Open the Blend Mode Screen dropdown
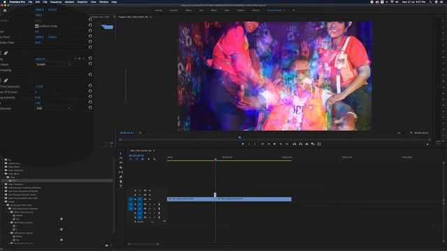Image resolution: width=447 pixels, height=251 pixels. click(53, 64)
